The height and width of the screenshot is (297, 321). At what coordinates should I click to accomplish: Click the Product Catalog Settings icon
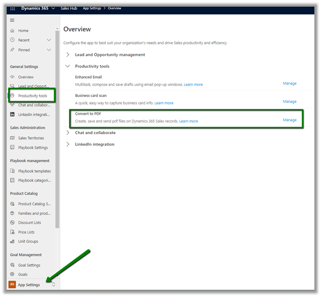[x=12, y=204]
